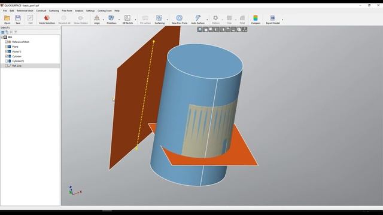
Task: Select the Reference Mesh tree item
Action: click(x=20, y=42)
